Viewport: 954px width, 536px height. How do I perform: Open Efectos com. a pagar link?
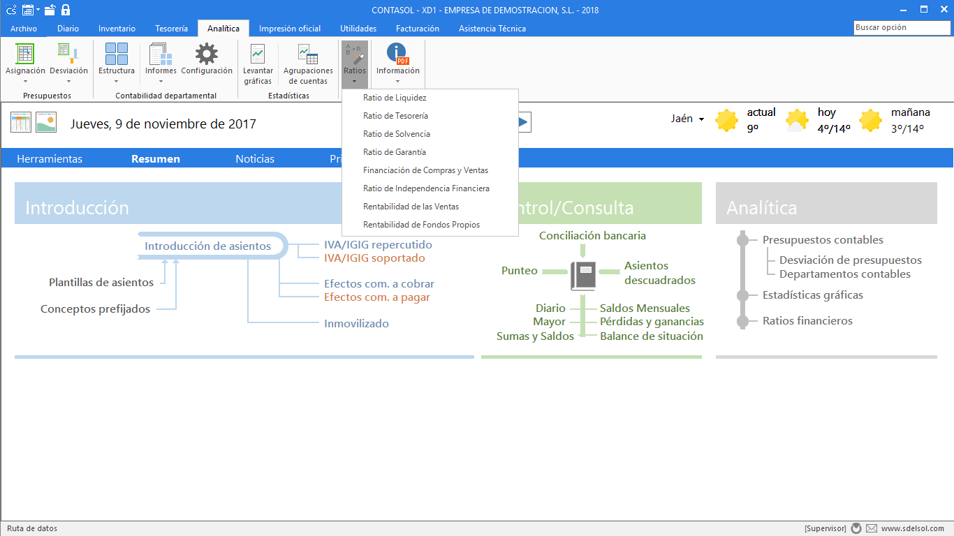point(377,297)
